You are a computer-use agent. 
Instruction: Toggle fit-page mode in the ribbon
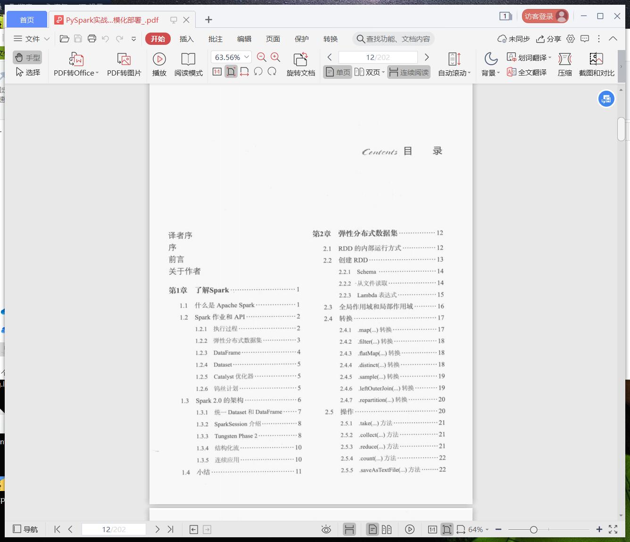coord(231,72)
